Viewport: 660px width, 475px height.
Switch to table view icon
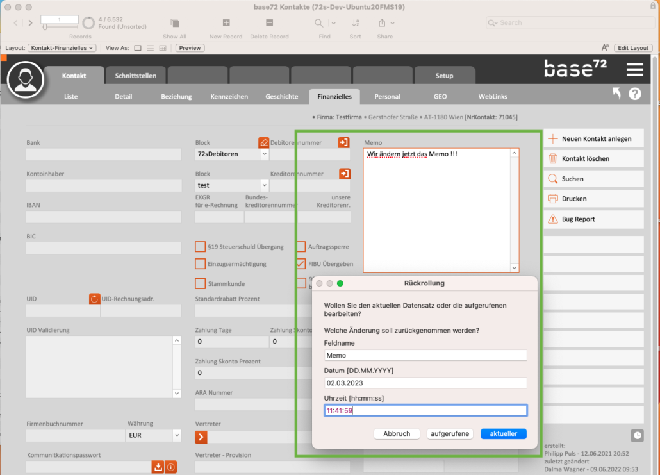163,48
